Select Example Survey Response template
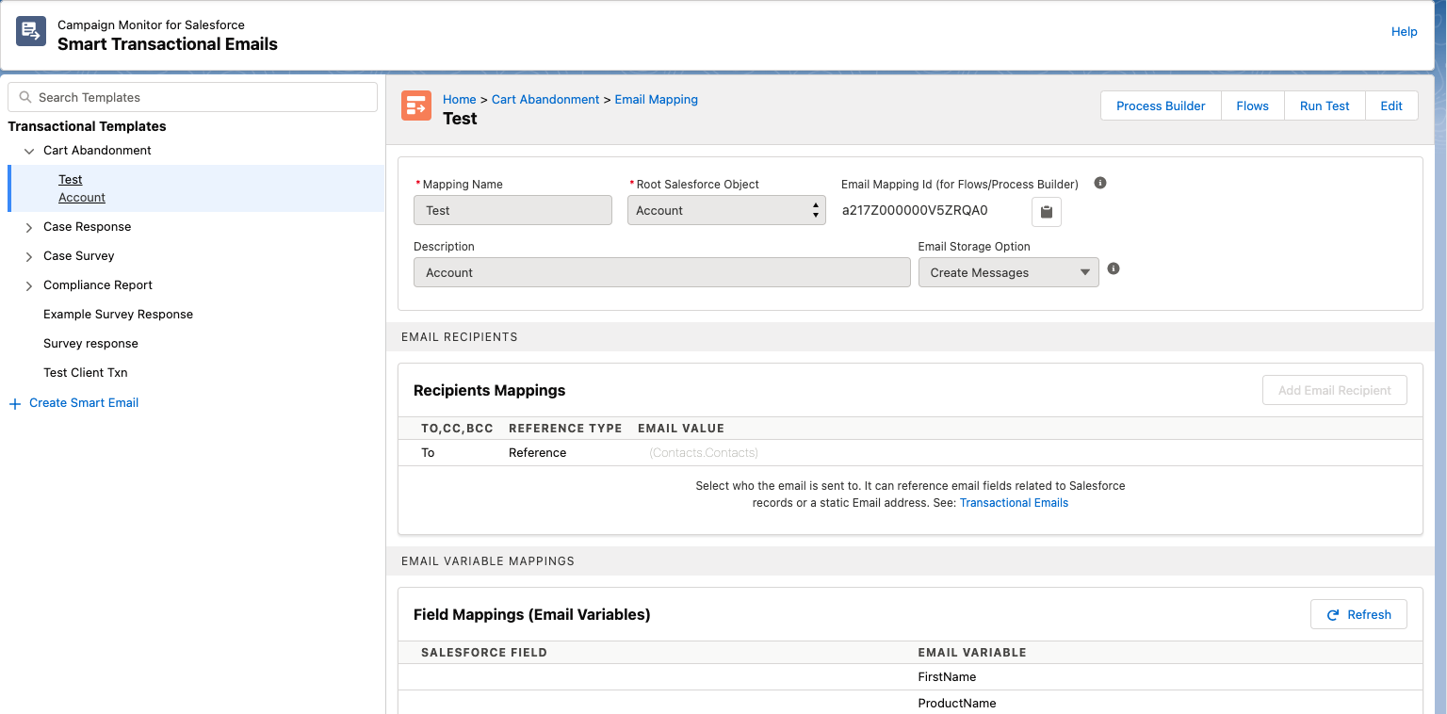The image size is (1447, 714). [x=118, y=314]
